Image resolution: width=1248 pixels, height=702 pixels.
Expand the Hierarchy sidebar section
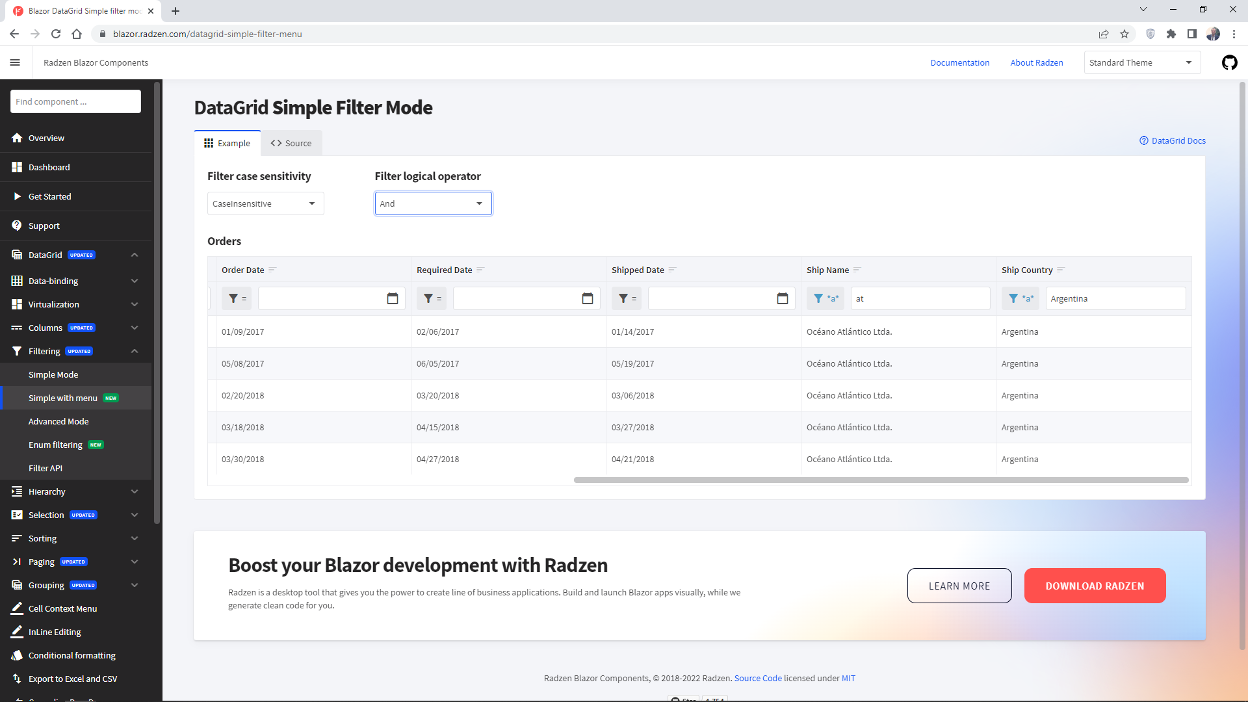135,491
